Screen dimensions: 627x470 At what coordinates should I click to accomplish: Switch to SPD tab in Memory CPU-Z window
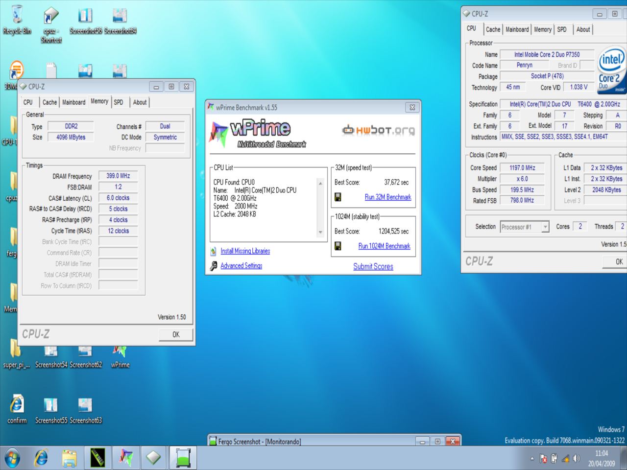click(x=119, y=102)
